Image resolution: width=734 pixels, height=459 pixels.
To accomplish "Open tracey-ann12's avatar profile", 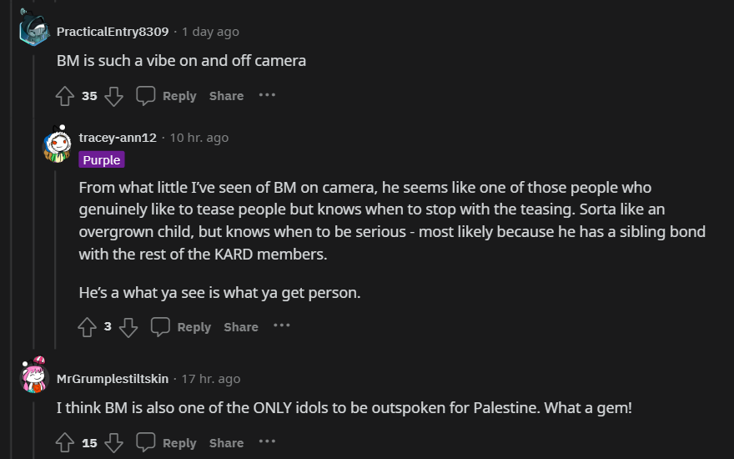I will (57, 144).
